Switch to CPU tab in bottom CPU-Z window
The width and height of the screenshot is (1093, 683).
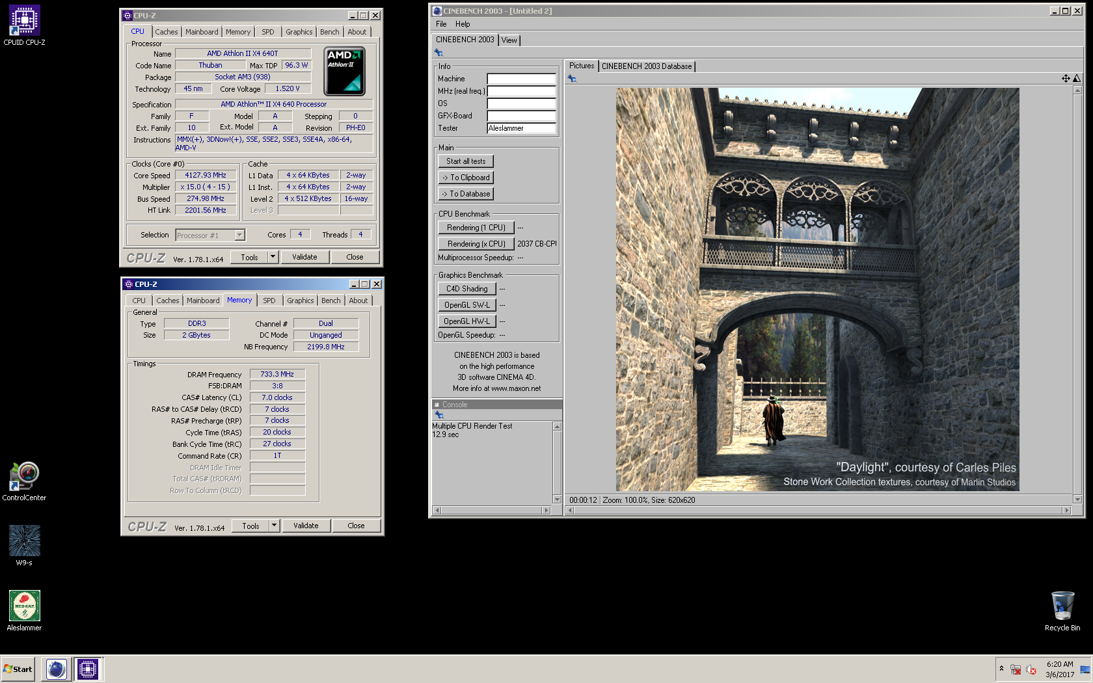pos(139,301)
